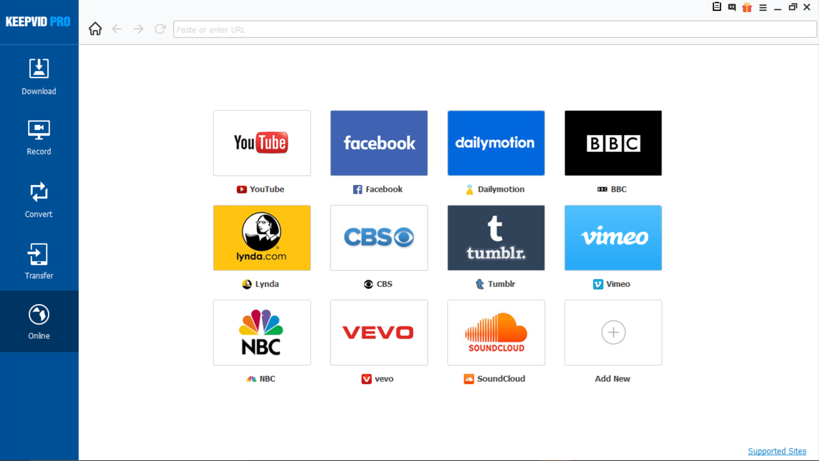The width and height of the screenshot is (819, 461).
Task: Click the refresh/reload button
Action: pos(160,29)
